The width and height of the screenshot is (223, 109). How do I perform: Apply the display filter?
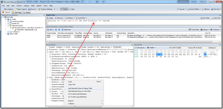(50, 18)
